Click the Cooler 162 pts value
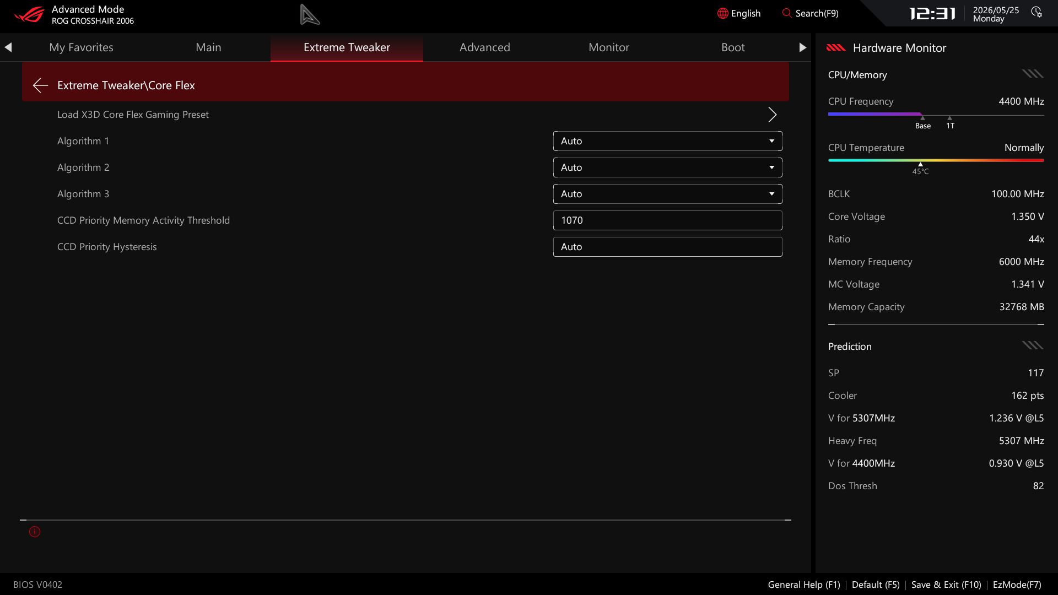This screenshot has width=1058, height=595. click(x=1027, y=396)
